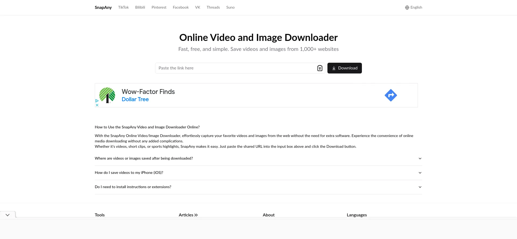This screenshot has width=517, height=239.
Task: Click the paste-from-clipboard icon in the link field
Action: tap(320, 68)
